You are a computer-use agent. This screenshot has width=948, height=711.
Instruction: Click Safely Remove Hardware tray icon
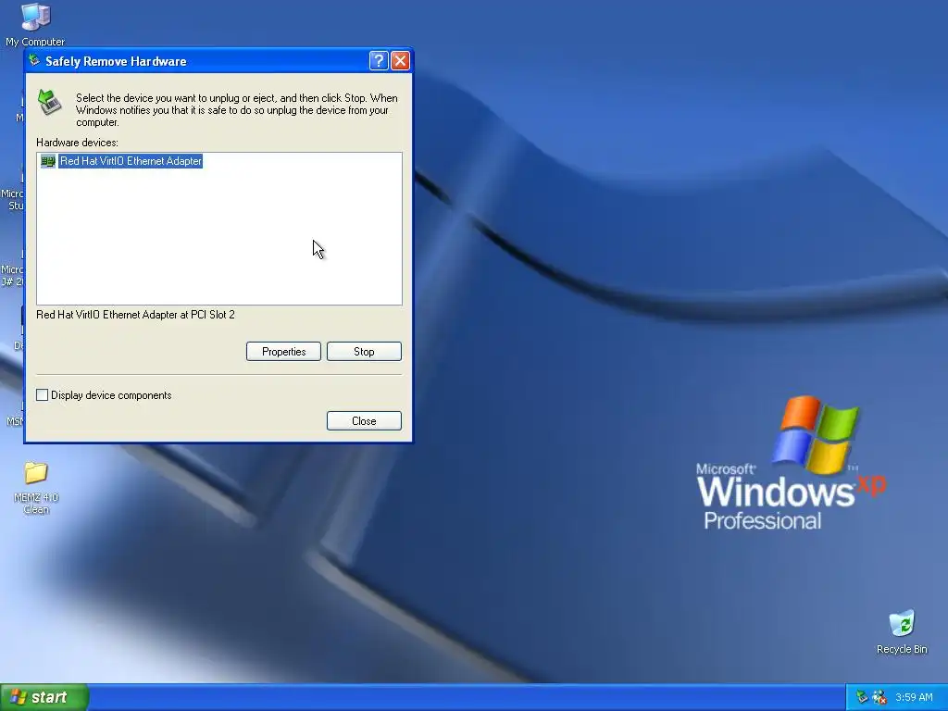(862, 697)
